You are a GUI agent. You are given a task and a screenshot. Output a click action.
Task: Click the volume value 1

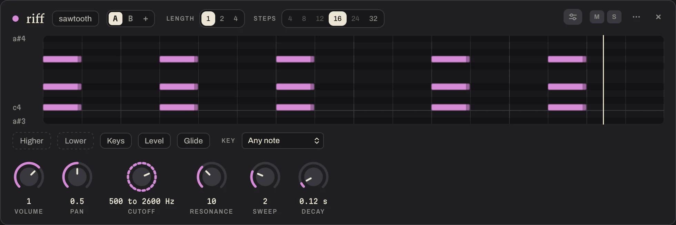point(29,201)
